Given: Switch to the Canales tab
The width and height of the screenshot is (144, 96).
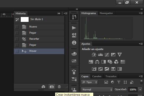Looking at the screenshot, I should tap(97, 76).
